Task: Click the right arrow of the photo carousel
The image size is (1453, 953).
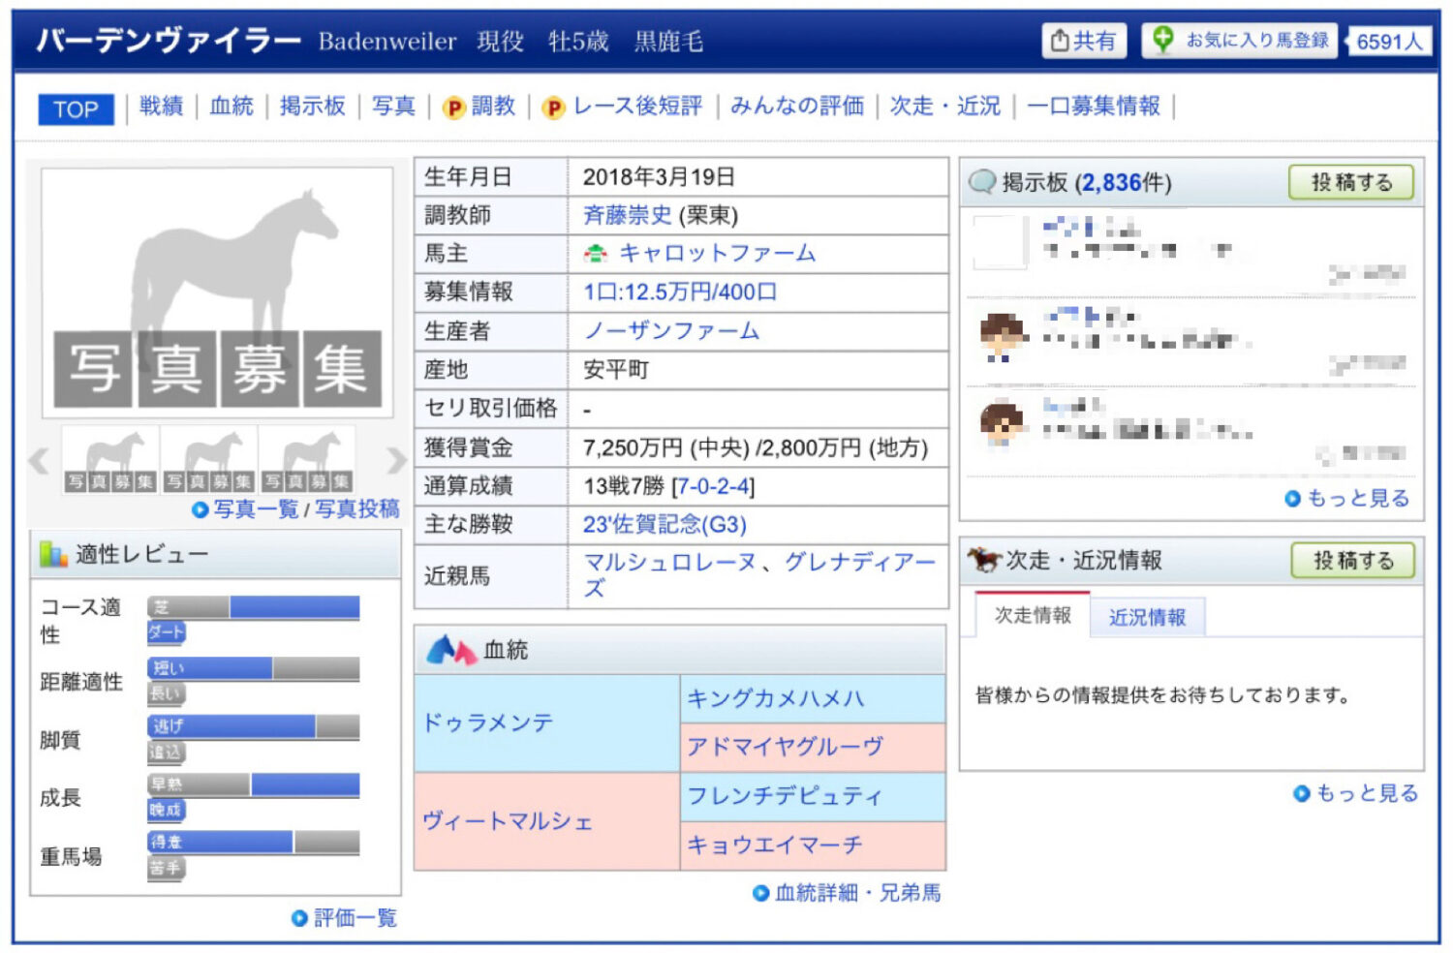Action: point(394,462)
